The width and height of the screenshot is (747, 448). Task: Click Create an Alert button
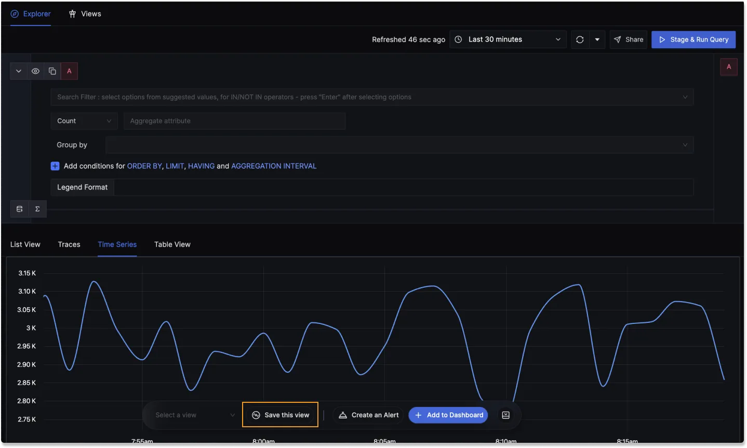[x=369, y=415]
